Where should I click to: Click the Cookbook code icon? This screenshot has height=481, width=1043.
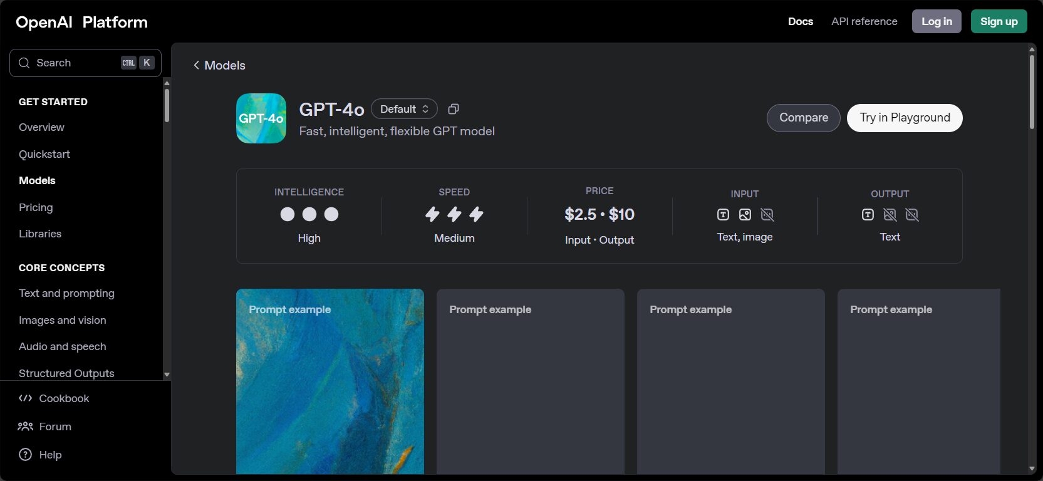coord(25,398)
